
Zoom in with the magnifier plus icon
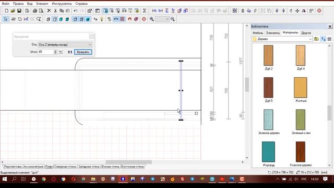tap(152, 19)
